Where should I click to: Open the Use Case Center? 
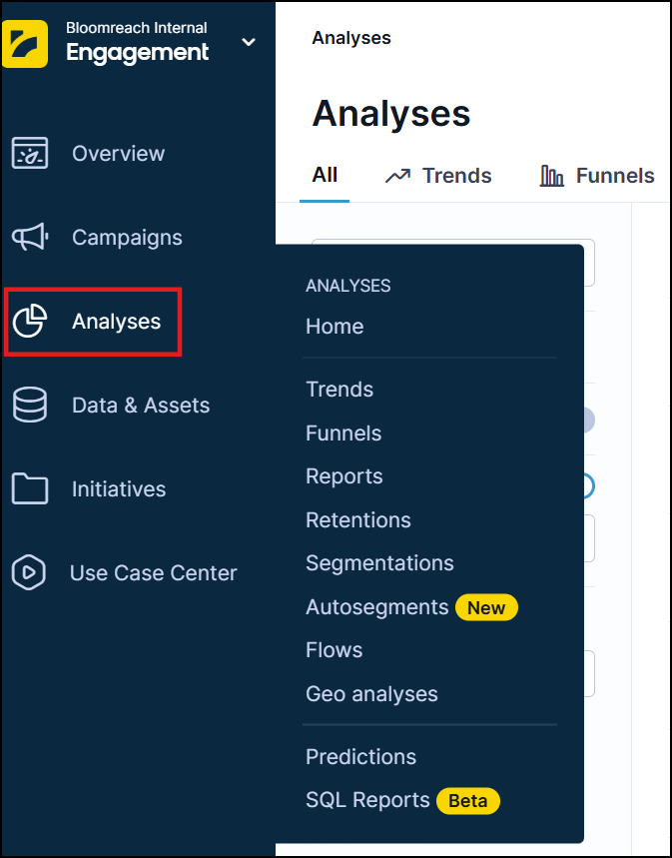click(153, 573)
